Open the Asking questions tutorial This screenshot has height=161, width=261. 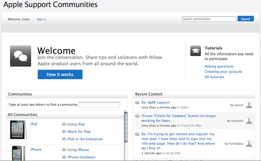[219, 66]
